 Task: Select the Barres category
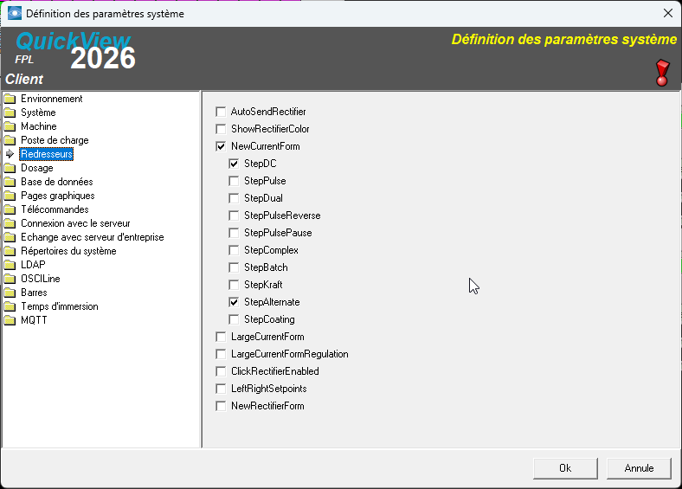point(34,293)
